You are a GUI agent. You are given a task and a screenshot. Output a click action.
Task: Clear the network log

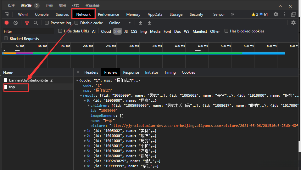coord(15,23)
